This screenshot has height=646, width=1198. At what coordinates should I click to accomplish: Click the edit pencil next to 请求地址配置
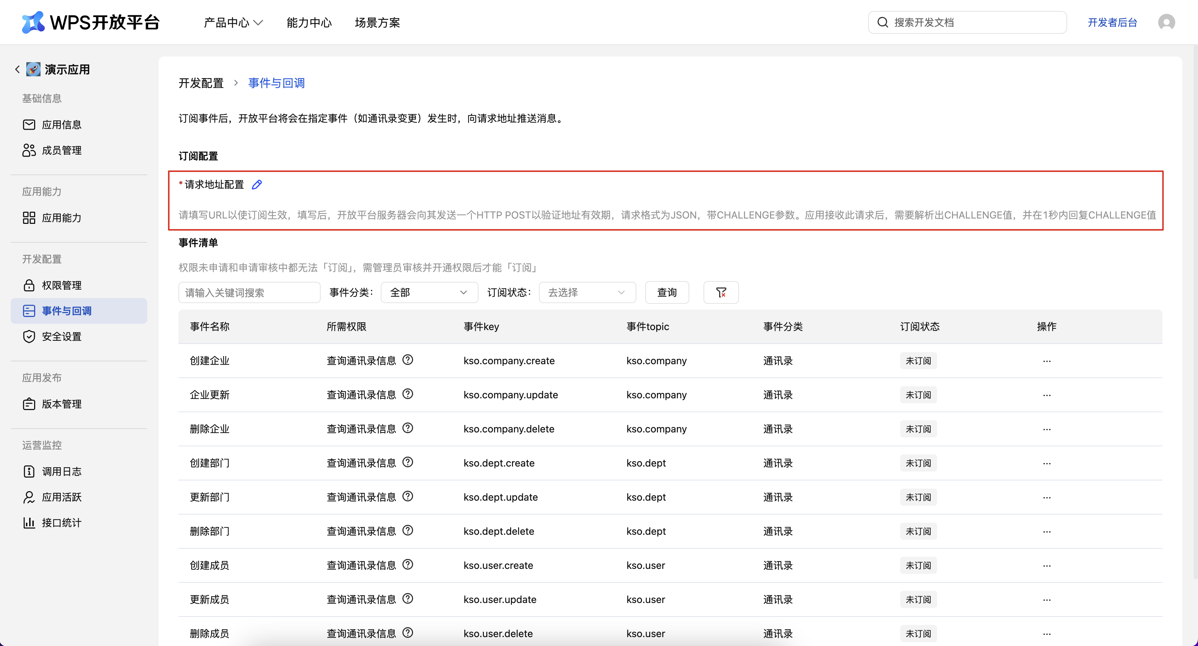coord(257,184)
